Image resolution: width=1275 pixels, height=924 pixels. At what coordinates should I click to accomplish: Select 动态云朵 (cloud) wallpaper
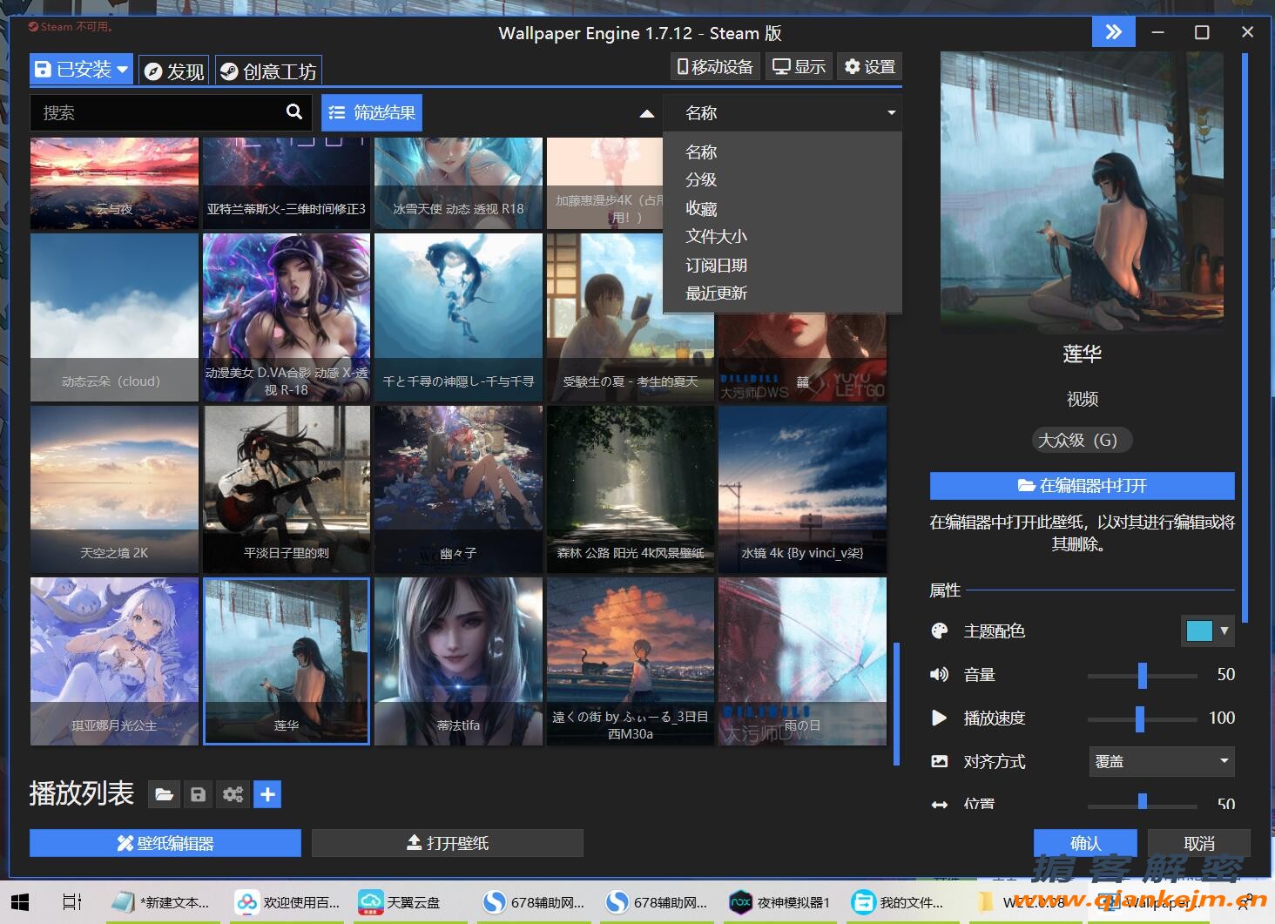pos(114,317)
